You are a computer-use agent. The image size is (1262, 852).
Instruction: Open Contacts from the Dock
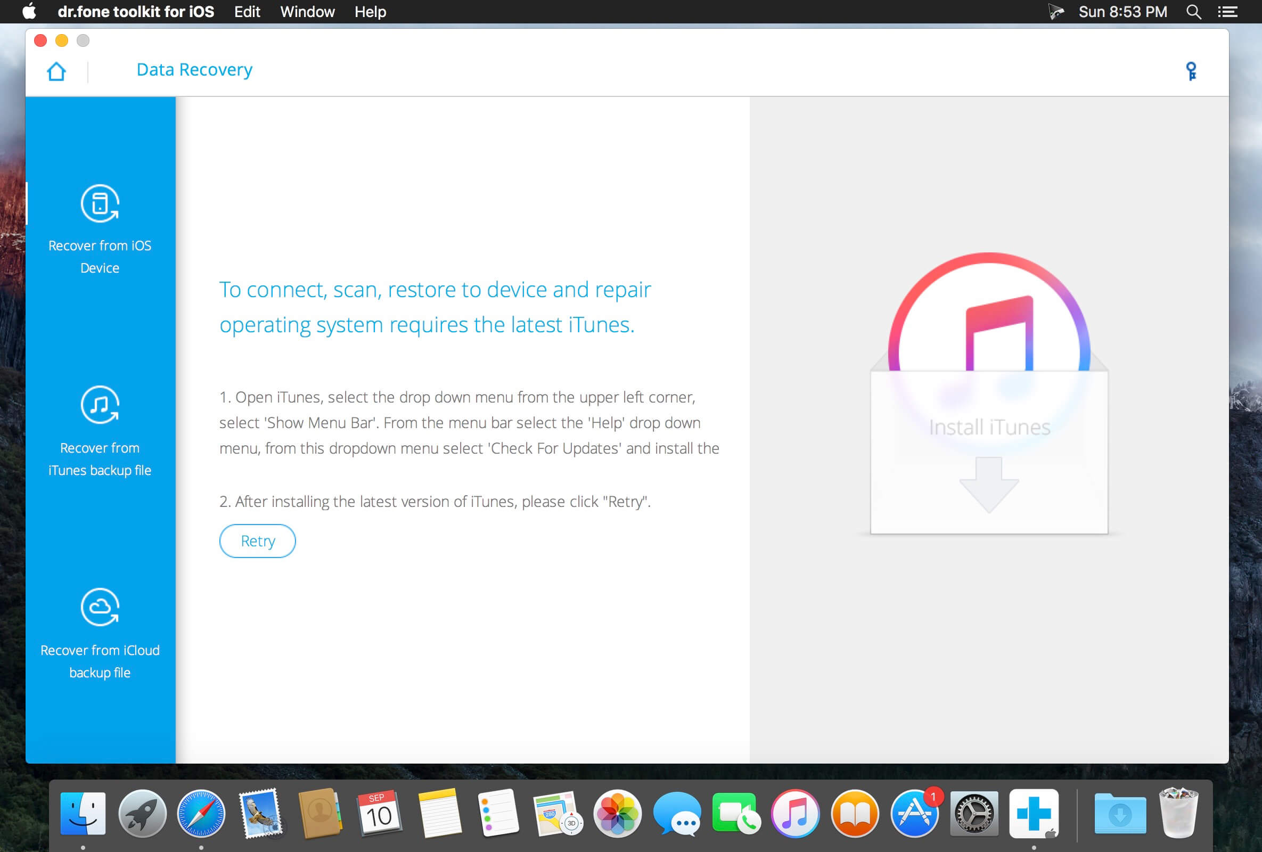[320, 814]
